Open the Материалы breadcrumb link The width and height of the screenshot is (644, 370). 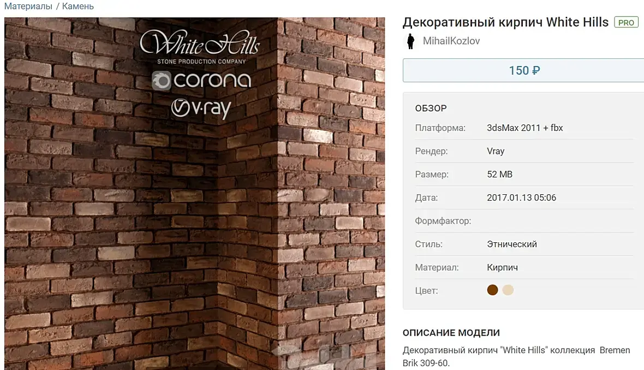[x=28, y=6]
